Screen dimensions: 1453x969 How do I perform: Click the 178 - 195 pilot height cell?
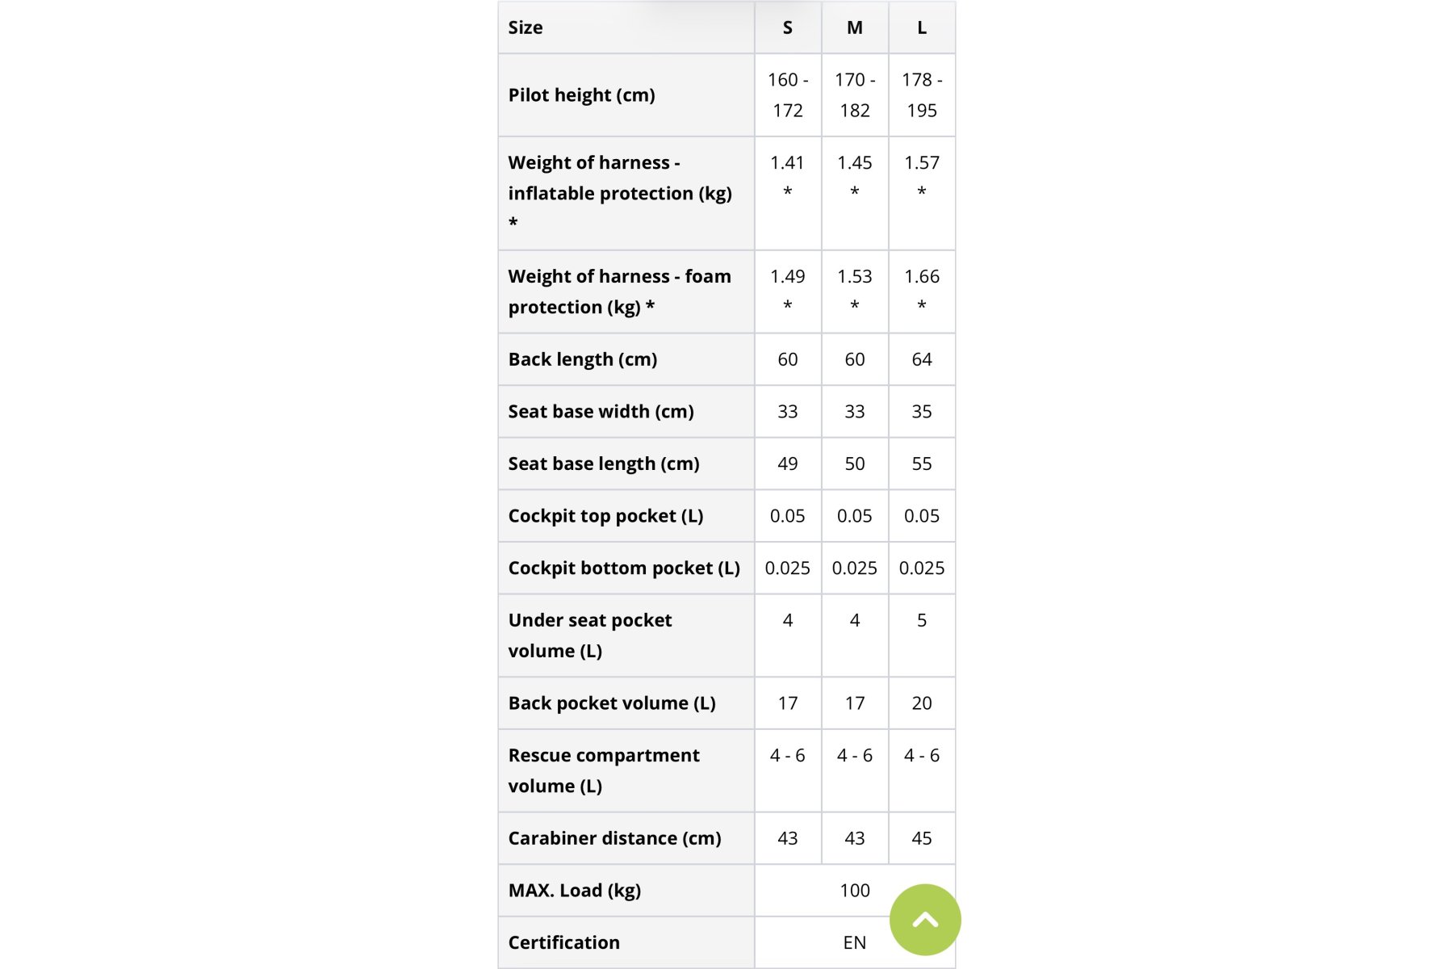tap(922, 95)
